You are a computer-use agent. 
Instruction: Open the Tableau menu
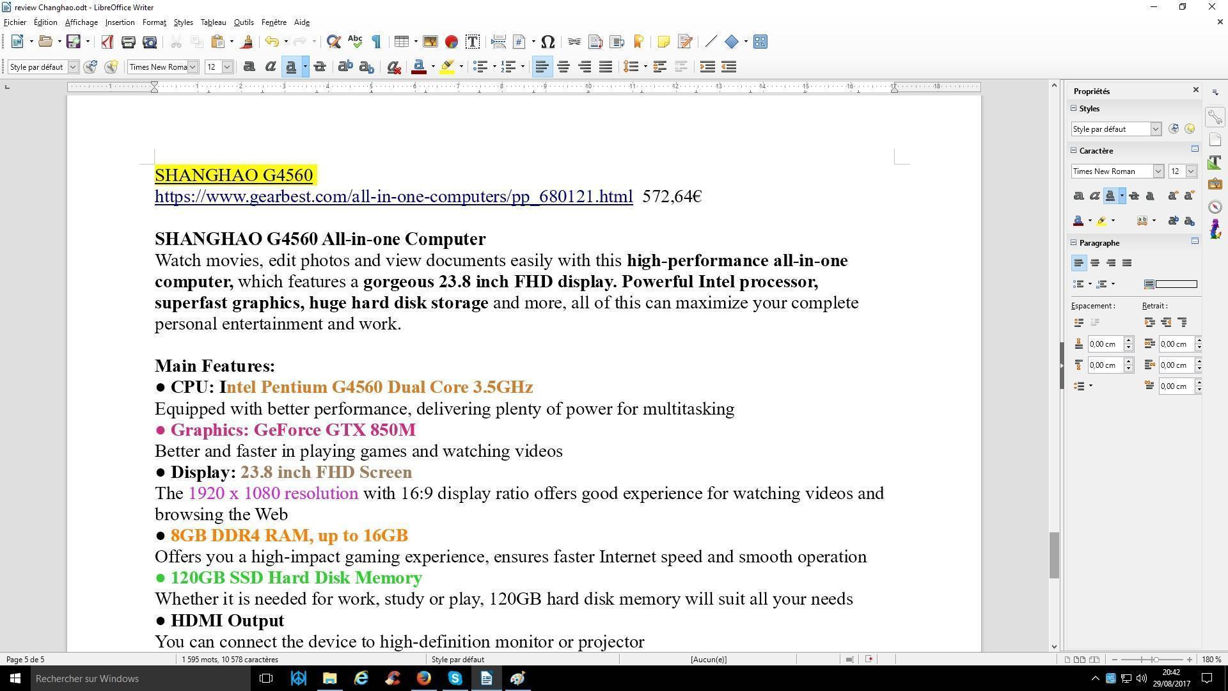click(213, 22)
